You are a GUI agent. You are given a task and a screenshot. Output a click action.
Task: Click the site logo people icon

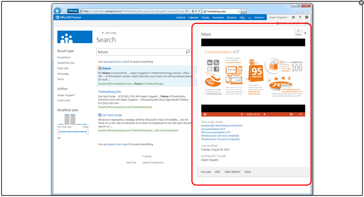(x=75, y=37)
